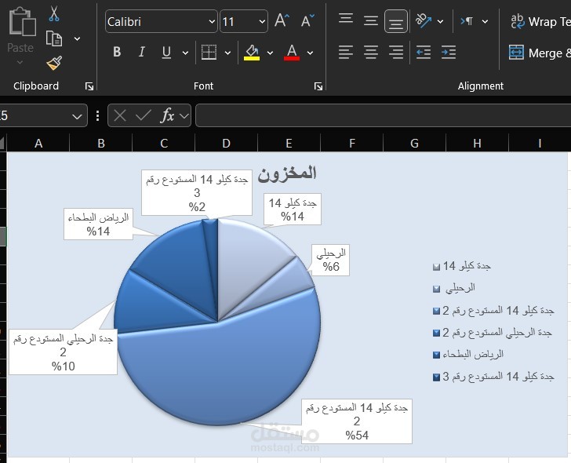The width and height of the screenshot is (571, 463).
Task: Select column F header
Action: [351, 143]
